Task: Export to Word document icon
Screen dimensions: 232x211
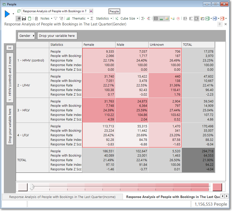Action: (215, 19)
